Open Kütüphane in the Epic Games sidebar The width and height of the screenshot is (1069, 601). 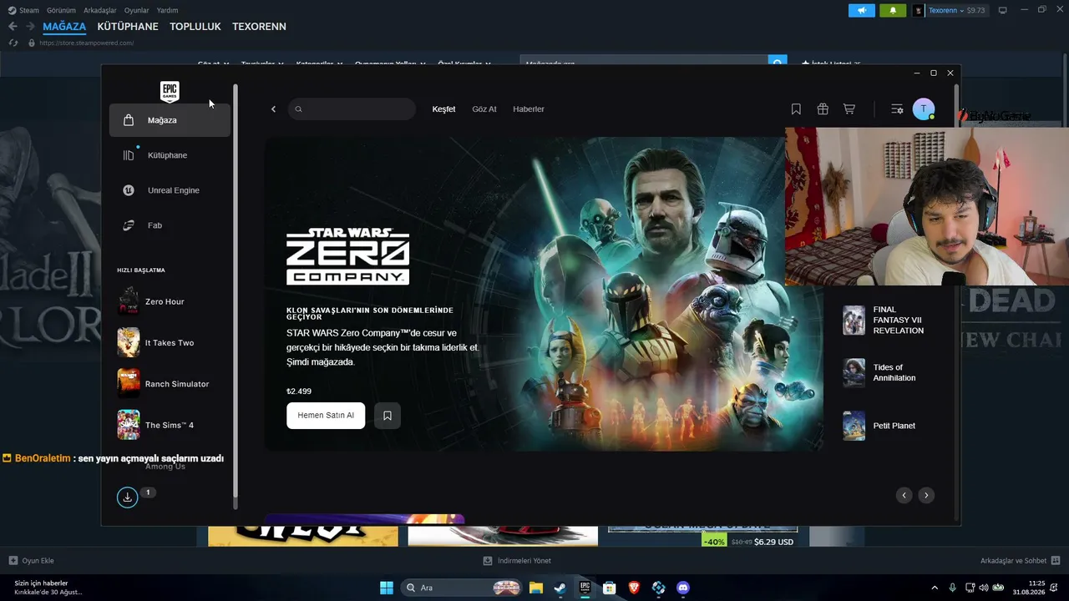[170, 155]
